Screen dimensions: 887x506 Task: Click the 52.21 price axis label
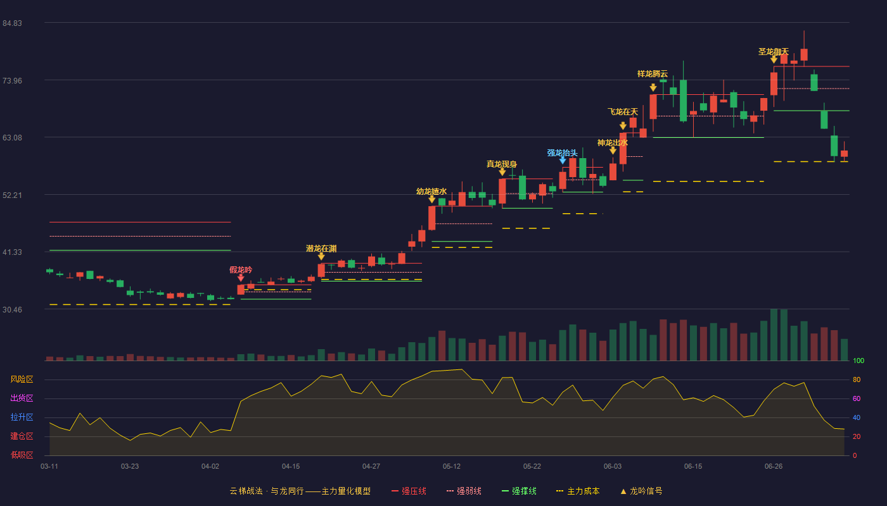tap(12, 195)
